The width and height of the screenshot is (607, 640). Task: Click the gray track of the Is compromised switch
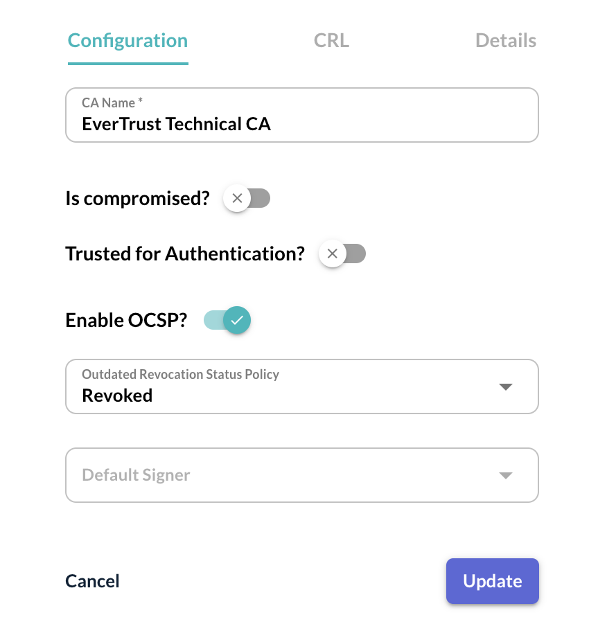[261, 199]
